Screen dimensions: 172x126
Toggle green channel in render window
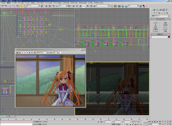click(25, 53)
